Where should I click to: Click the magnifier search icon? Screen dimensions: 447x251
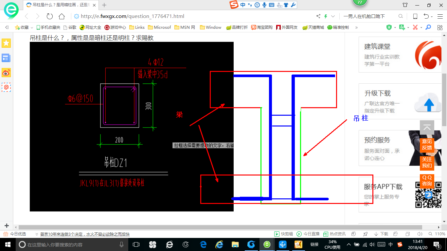(x=401, y=16)
